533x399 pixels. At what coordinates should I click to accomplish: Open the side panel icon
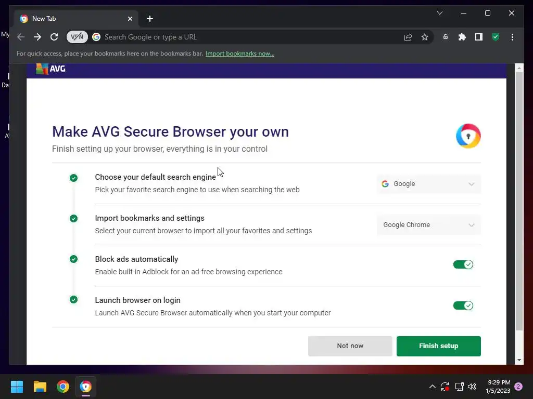[478, 37]
